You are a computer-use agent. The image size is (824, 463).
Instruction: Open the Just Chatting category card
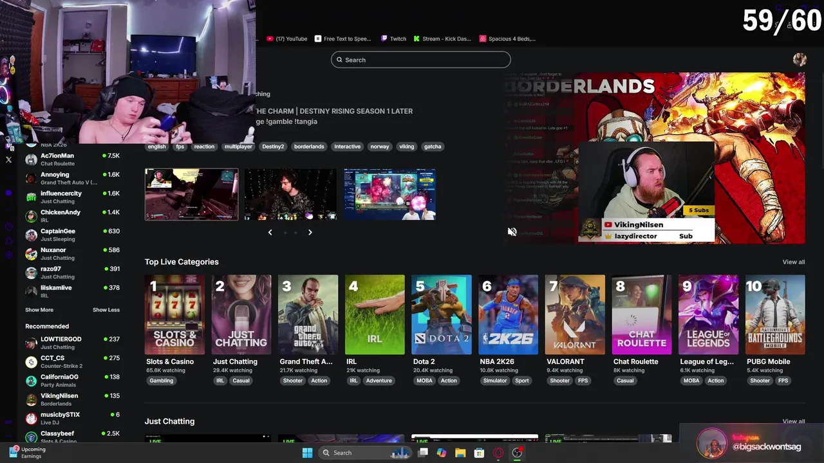click(241, 315)
